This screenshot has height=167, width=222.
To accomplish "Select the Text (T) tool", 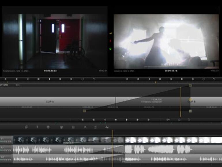I will (x=37, y=127).
